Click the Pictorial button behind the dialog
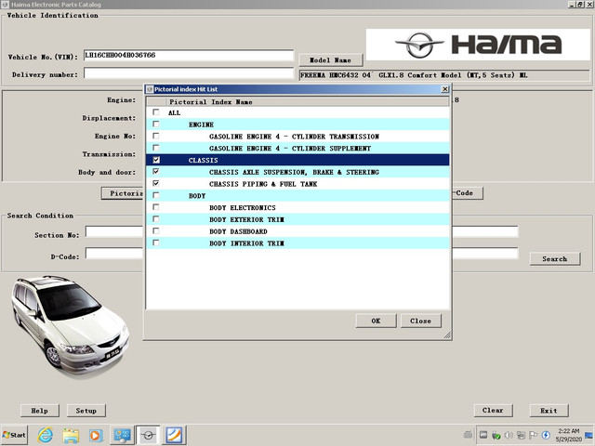Image resolution: width=595 pixels, height=446 pixels. click(x=123, y=193)
